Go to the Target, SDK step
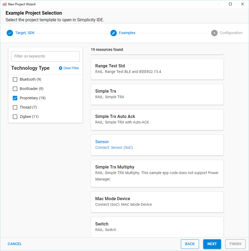The width and height of the screenshot is (249, 251). click(x=25, y=33)
